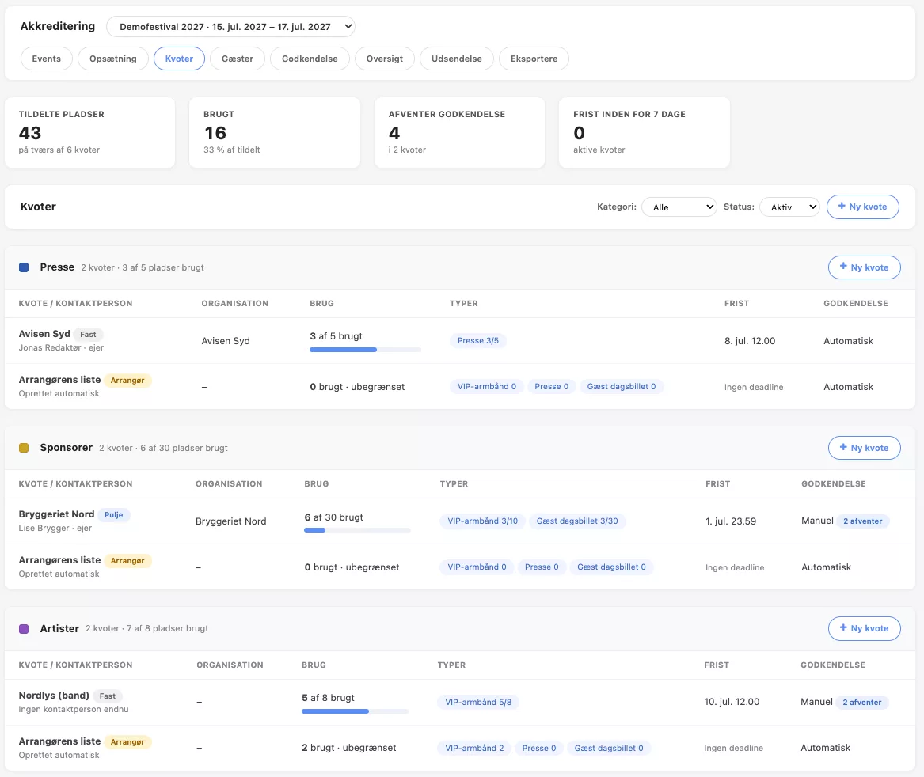Screen dimensions: 924x777
Task: Click the Bryggeriet Nord usage progress bar
Action: [357, 530]
